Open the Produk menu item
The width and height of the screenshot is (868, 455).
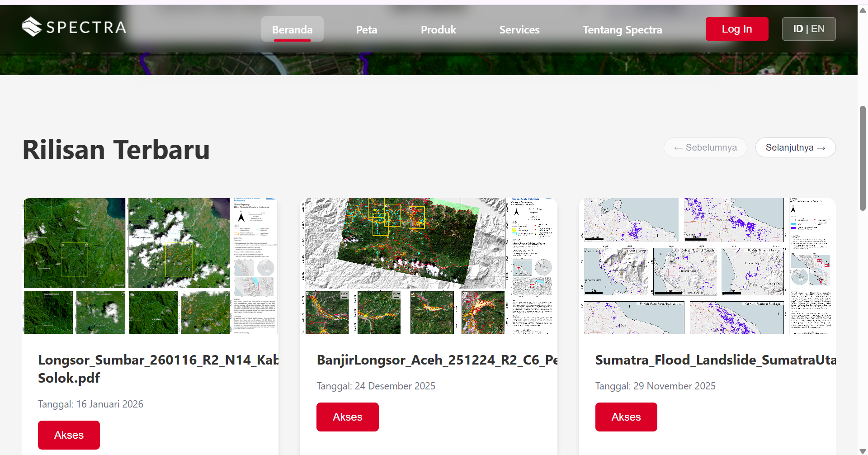click(439, 29)
